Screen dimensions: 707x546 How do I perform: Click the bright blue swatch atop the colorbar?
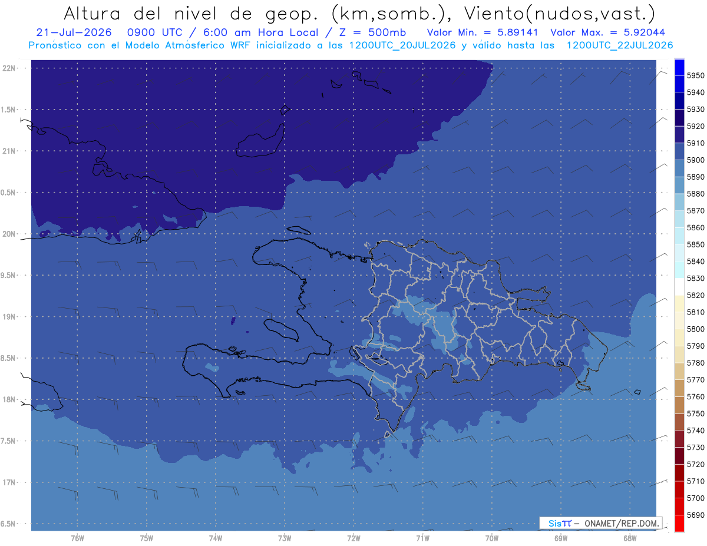point(679,67)
